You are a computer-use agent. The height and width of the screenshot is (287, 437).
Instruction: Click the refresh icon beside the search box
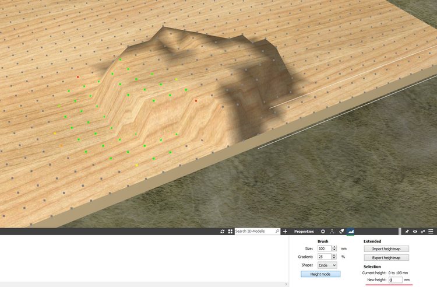click(x=222, y=232)
